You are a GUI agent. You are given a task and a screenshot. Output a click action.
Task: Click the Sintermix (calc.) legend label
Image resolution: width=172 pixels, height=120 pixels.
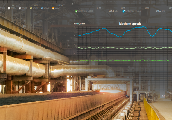click(x=86, y=11)
